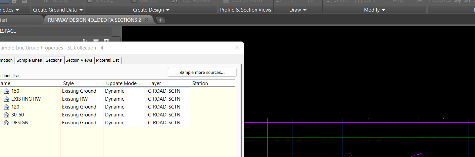The width and height of the screenshot is (475, 157).
Task: Open the Section Views tab
Action: 79,60
